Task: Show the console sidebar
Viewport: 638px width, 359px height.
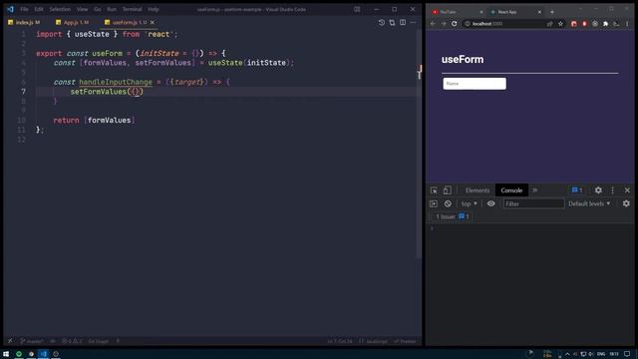Action: (434, 203)
